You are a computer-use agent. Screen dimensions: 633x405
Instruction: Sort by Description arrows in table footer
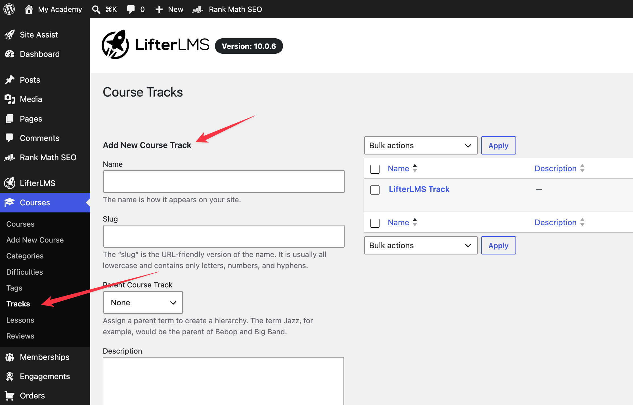(582, 222)
